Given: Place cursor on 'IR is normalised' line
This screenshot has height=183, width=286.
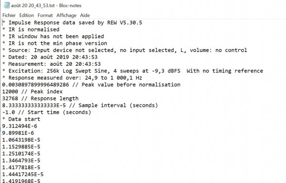Looking at the screenshot, I should [x=31, y=30].
